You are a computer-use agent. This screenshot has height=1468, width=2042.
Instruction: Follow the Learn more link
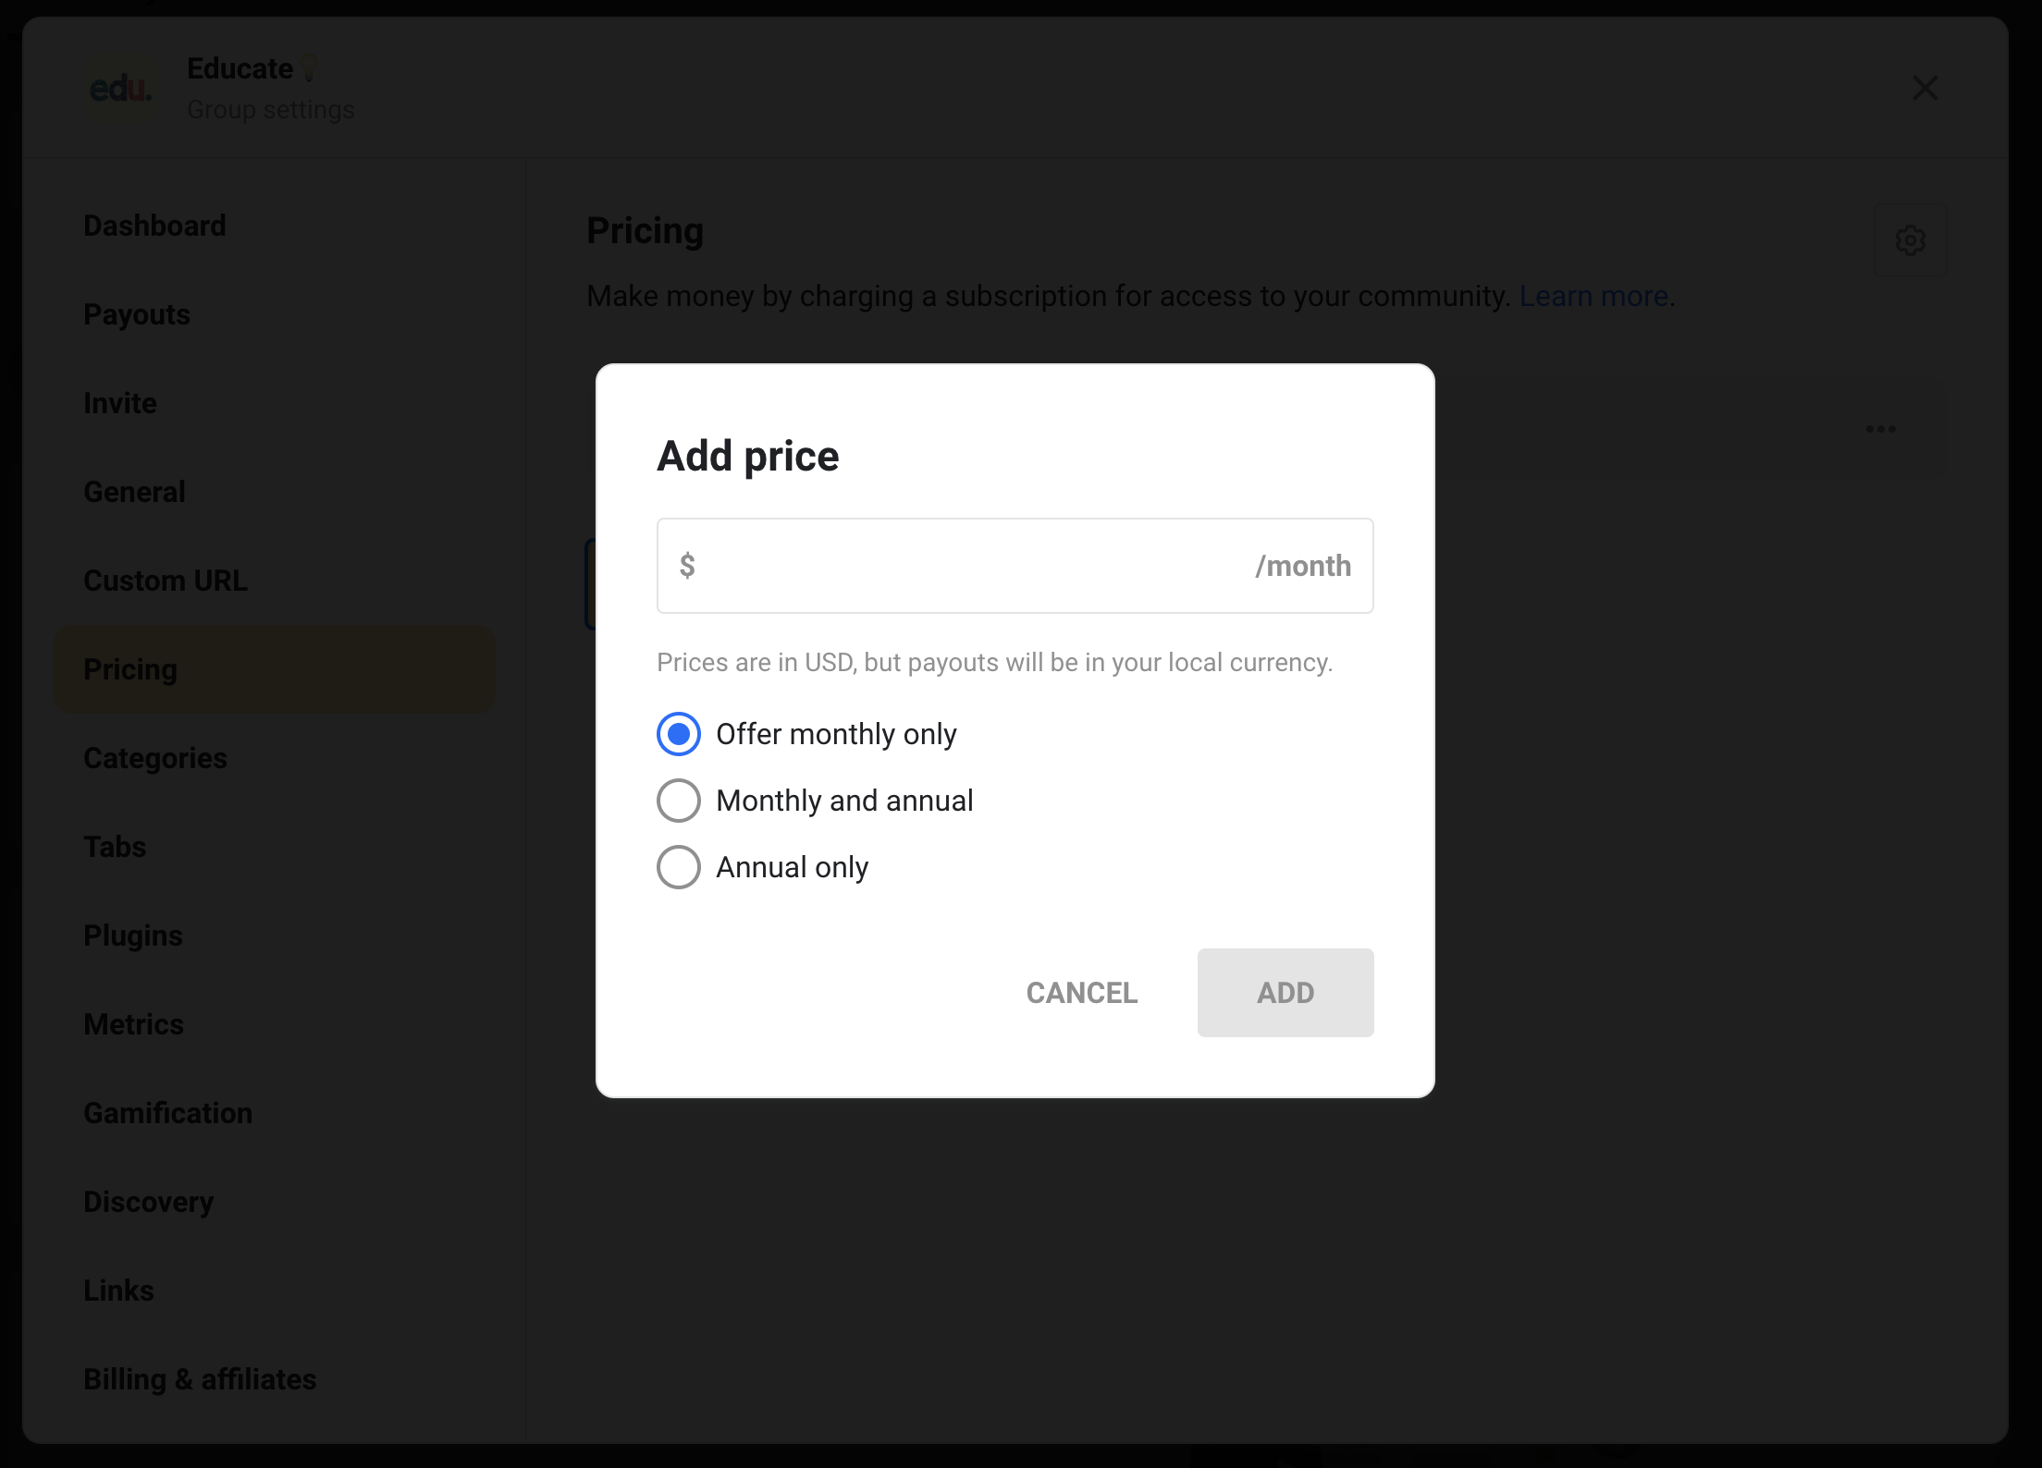(1593, 296)
